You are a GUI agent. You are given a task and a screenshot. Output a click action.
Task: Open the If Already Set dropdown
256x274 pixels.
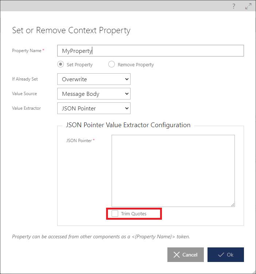tap(94, 79)
